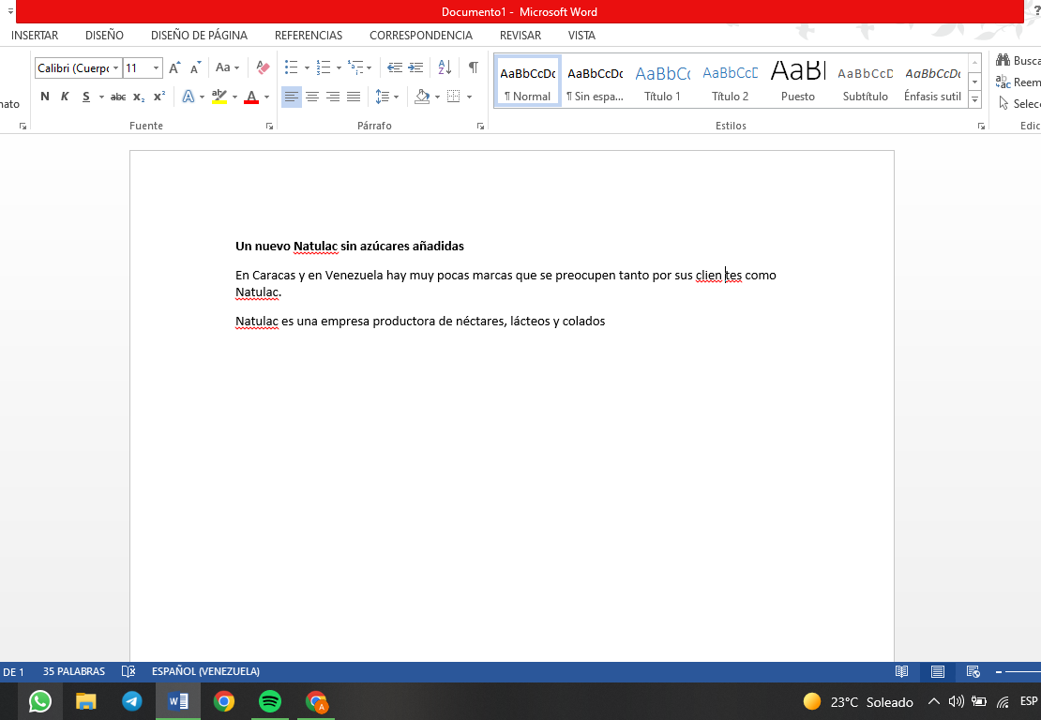Toggle show paragraph marks (¶)
This screenshot has width=1041, height=720.
[474, 67]
